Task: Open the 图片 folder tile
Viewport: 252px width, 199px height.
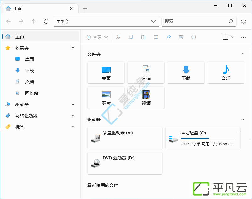Action: pos(106,98)
